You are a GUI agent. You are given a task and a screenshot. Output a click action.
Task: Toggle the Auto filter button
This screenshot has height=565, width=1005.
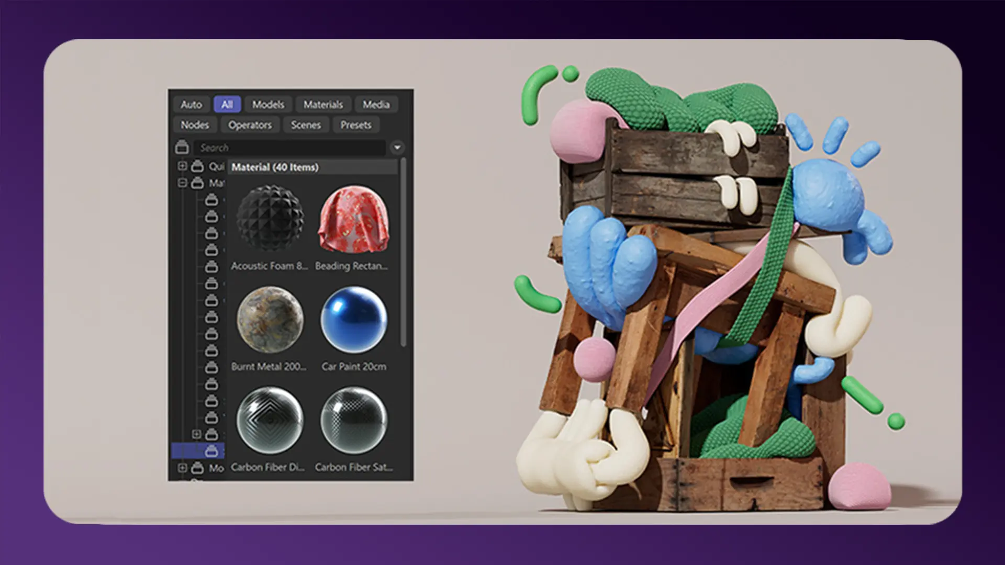(191, 105)
